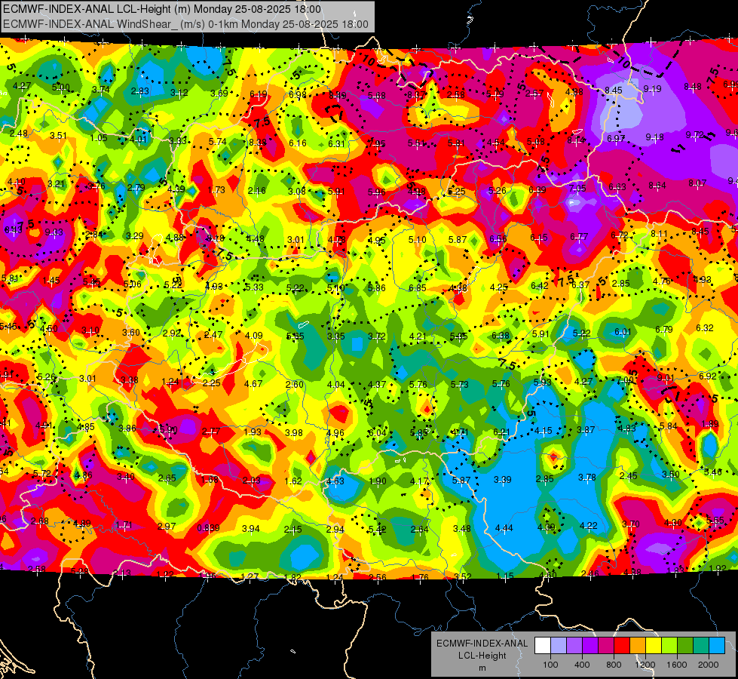The width and height of the screenshot is (738, 679).
Task: Click the grid value 6.21
Action: (502, 432)
